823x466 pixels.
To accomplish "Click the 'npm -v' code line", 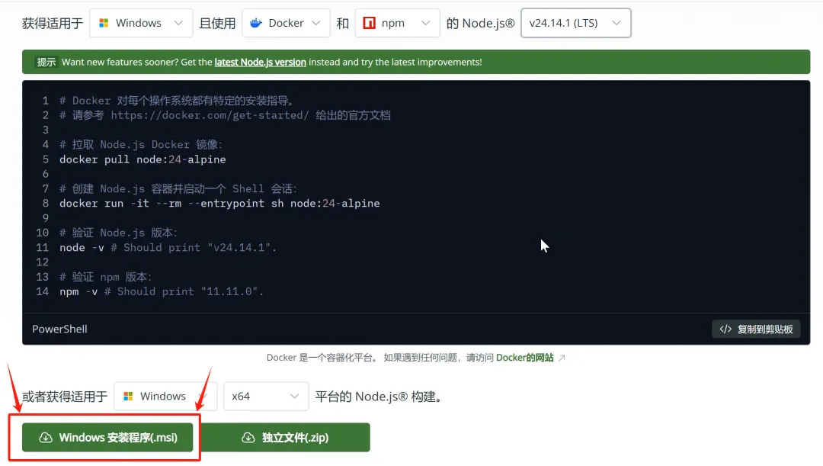I will 161,291.
